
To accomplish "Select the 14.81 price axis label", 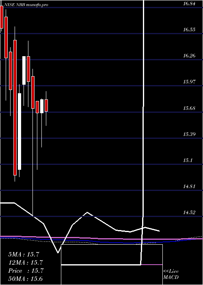I will [189, 186].
